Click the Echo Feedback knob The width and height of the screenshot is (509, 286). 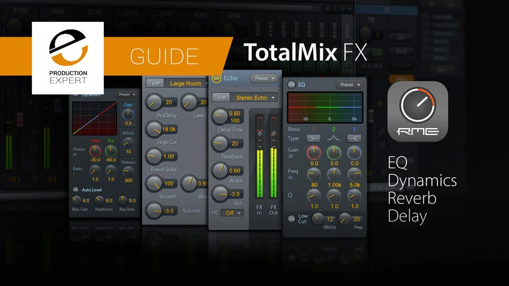pos(220,144)
